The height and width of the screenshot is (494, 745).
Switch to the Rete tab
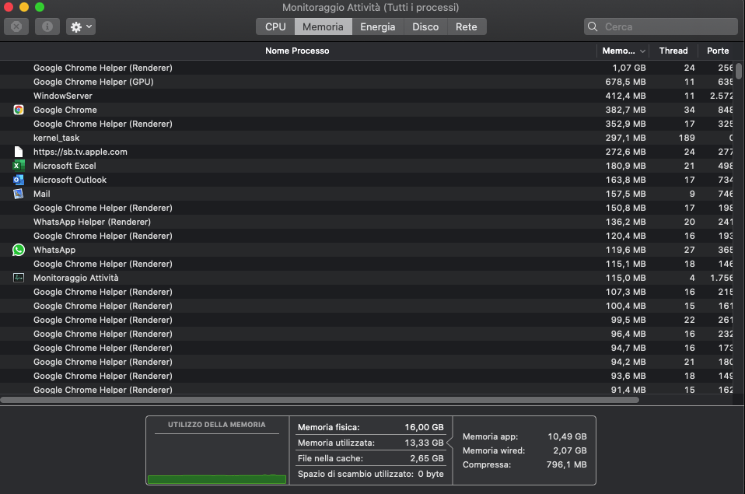click(x=467, y=26)
